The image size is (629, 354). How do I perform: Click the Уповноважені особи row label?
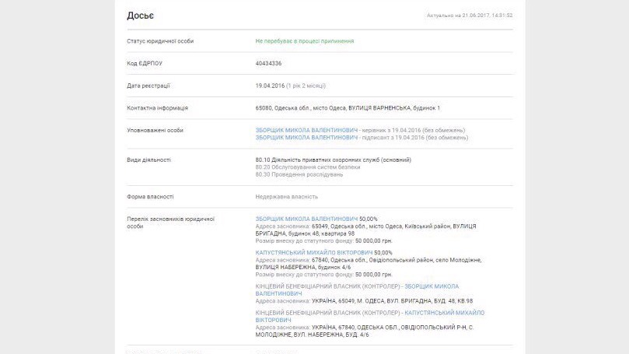tap(155, 130)
